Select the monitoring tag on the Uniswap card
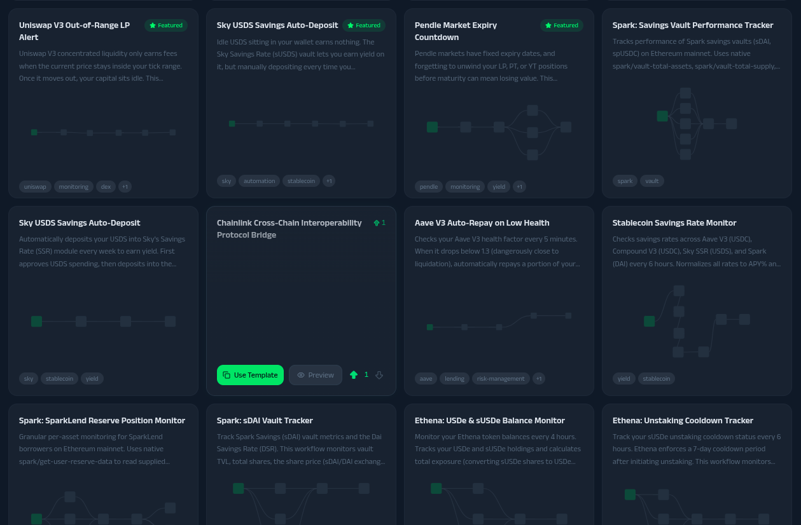 tap(74, 187)
